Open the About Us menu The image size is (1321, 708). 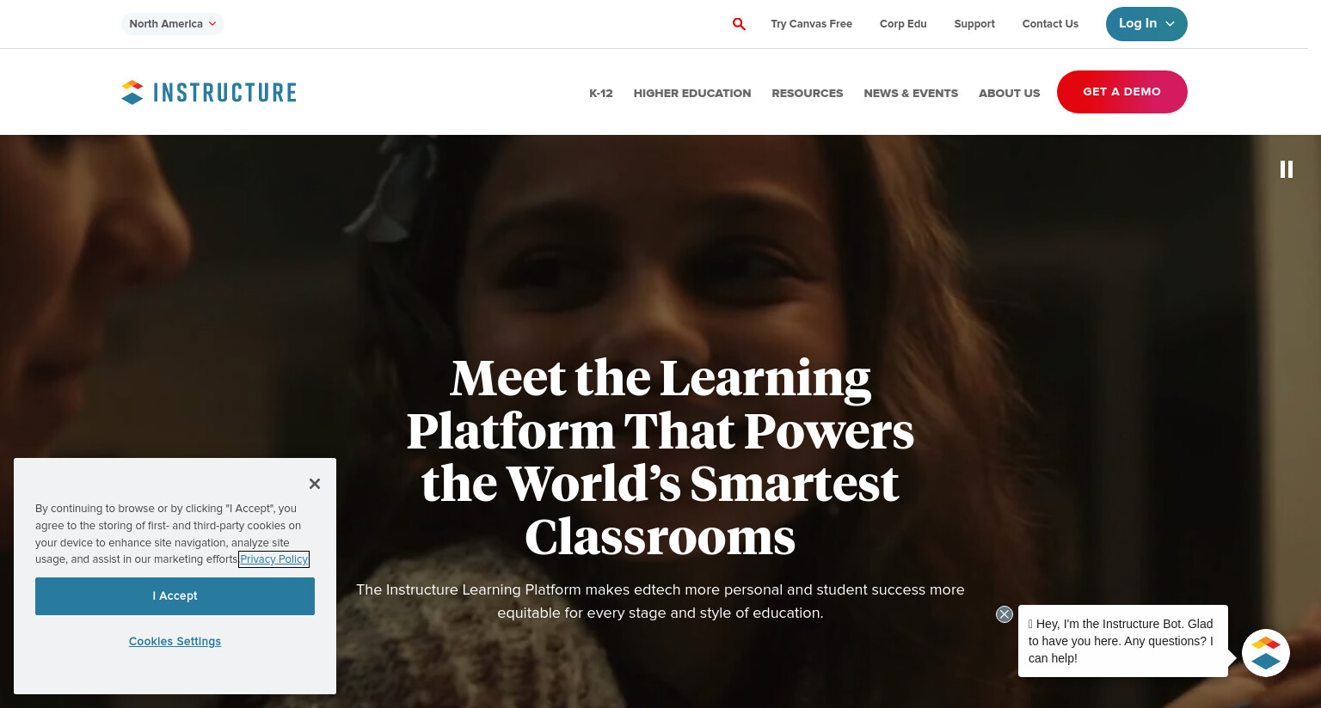[1010, 93]
